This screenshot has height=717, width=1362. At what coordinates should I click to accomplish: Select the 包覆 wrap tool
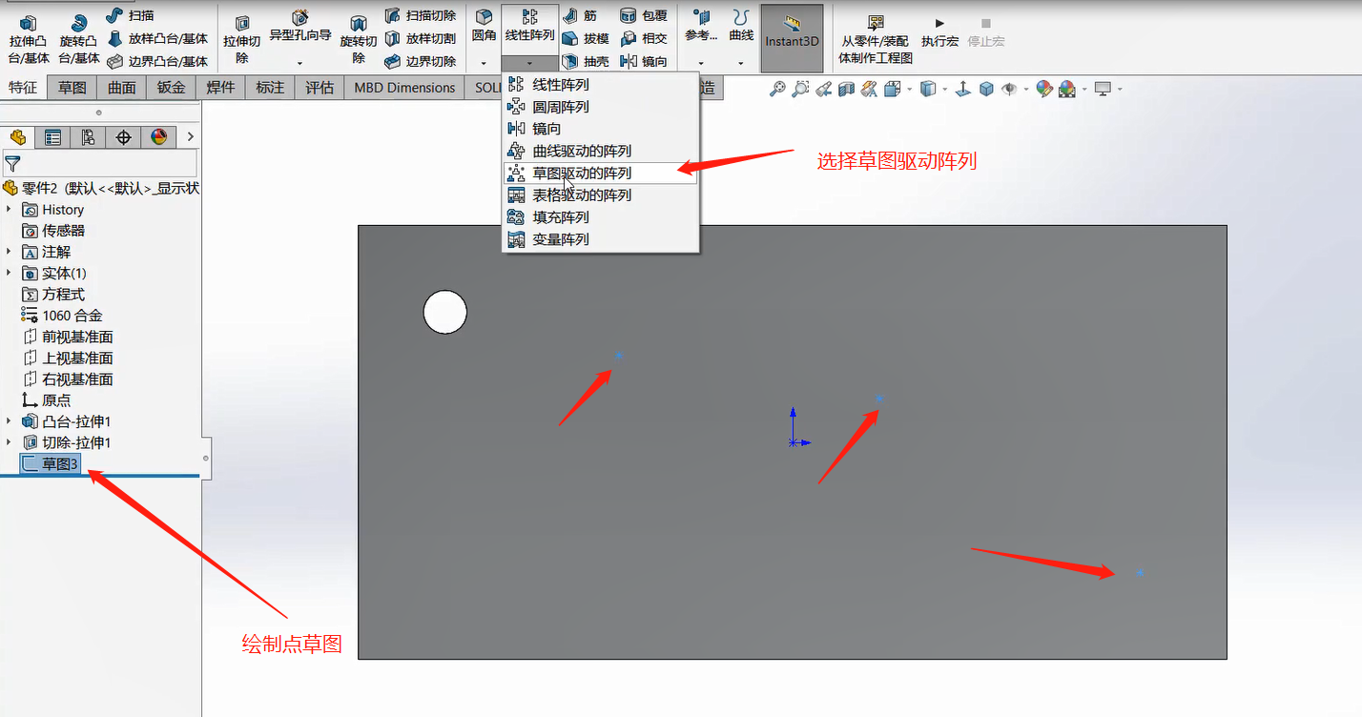[x=643, y=15]
